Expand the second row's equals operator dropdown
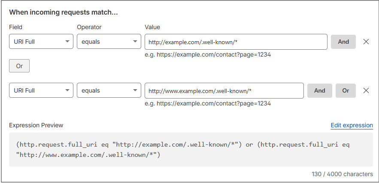379x183 pixels. click(109, 90)
